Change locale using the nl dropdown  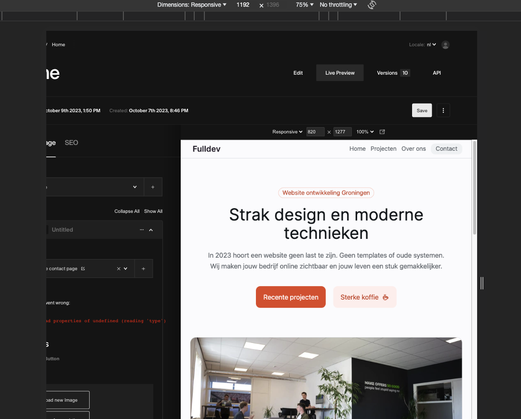[431, 44]
